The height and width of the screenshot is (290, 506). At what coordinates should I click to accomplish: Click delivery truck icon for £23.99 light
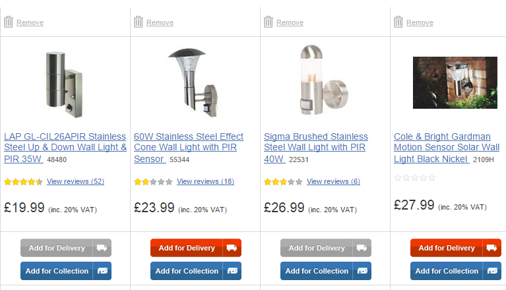click(x=232, y=248)
